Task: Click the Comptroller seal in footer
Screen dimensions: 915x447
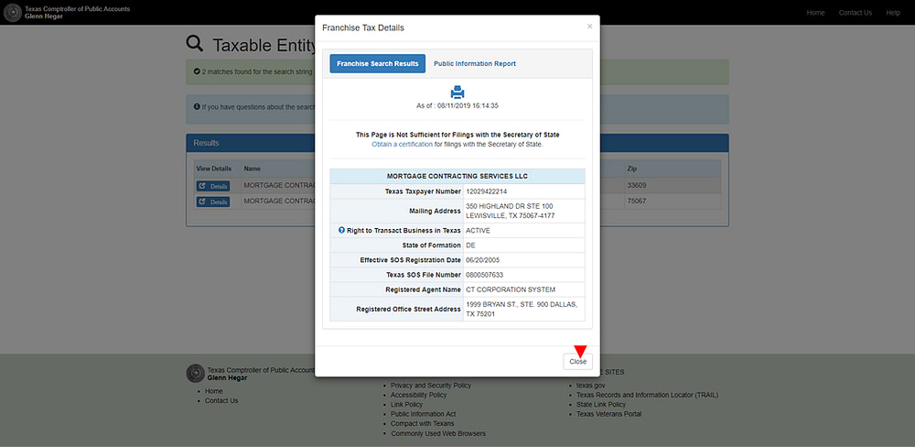Action: coord(196,374)
